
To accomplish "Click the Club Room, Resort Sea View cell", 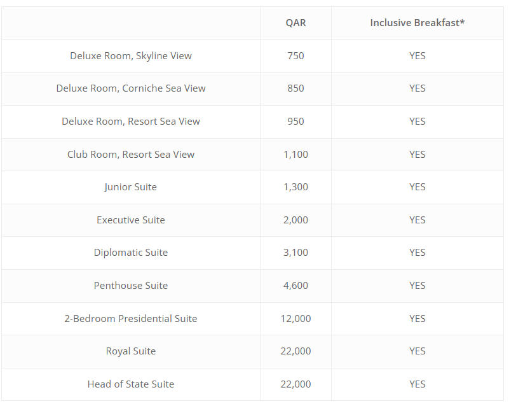I will [x=131, y=155].
